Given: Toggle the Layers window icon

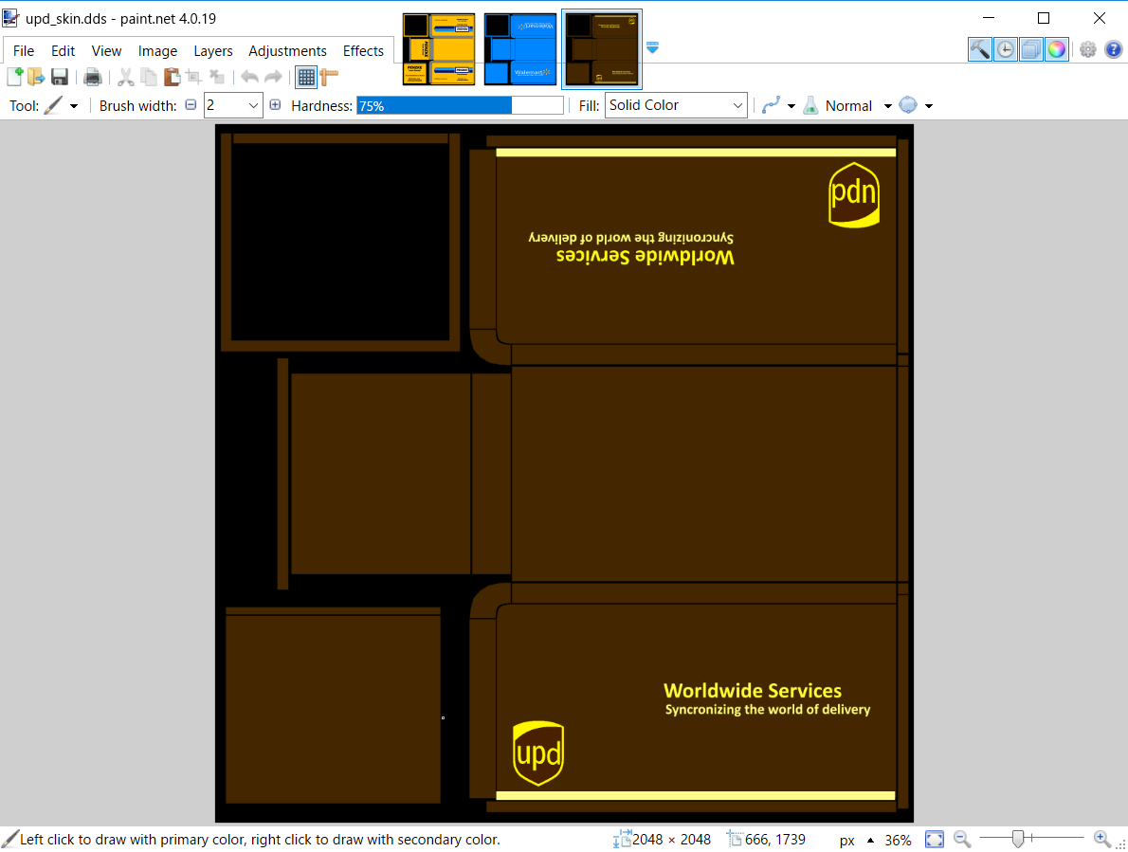Looking at the screenshot, I should [1031, 49].
